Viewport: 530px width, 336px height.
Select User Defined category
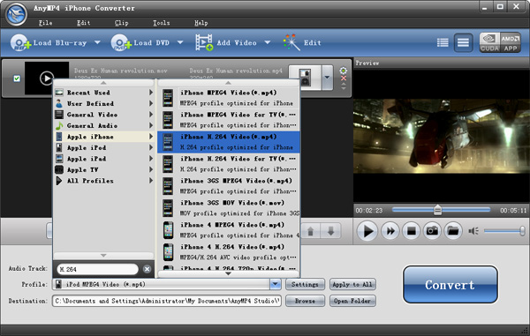point(103,103)
